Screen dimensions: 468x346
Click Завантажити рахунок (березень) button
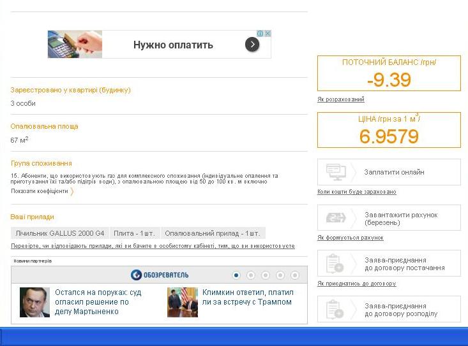(389, 218)
